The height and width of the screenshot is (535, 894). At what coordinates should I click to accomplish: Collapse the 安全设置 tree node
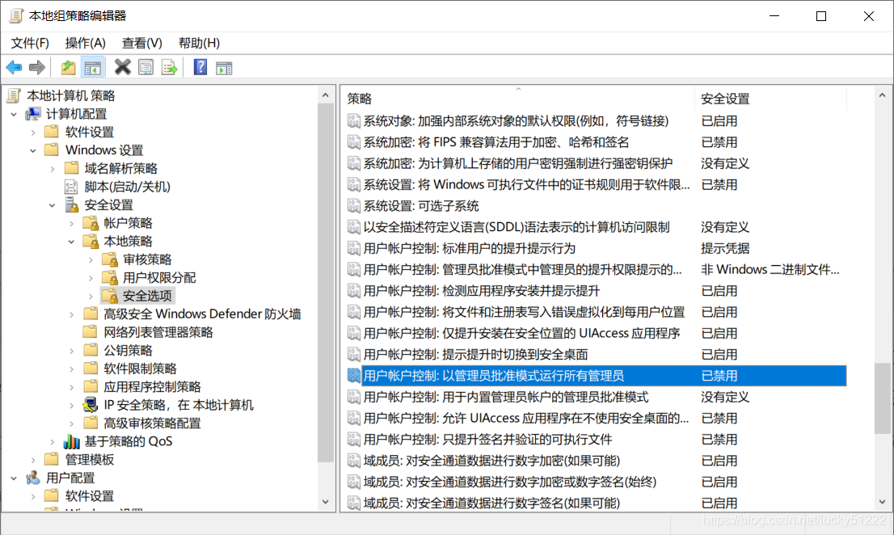click(x=52, y=205)
